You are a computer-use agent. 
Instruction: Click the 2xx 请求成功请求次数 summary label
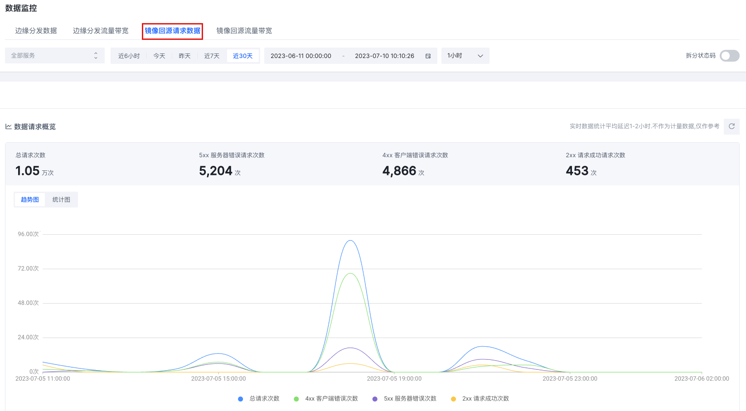point(596,155)
